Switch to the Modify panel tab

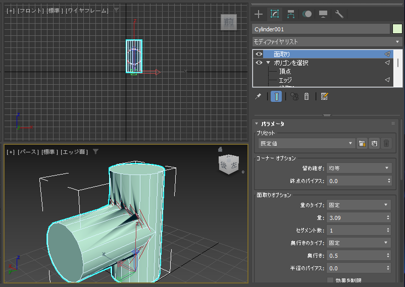[x=275, y=14]
